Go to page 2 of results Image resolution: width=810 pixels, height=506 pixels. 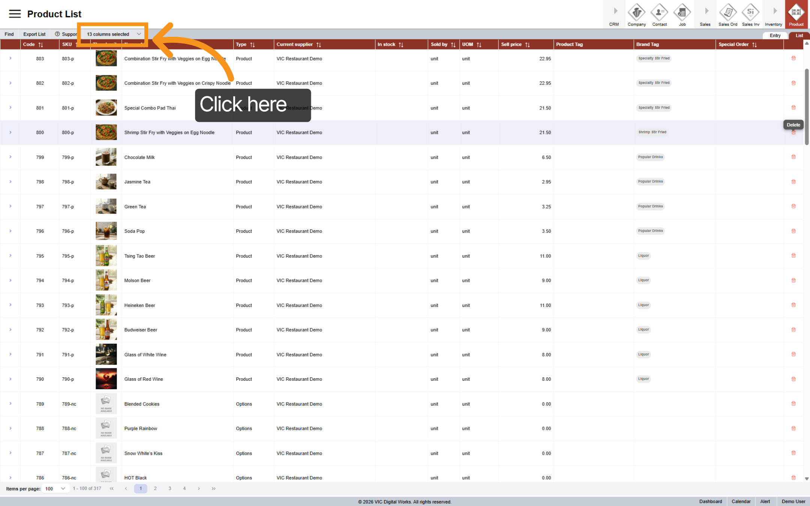click(155, 488)
